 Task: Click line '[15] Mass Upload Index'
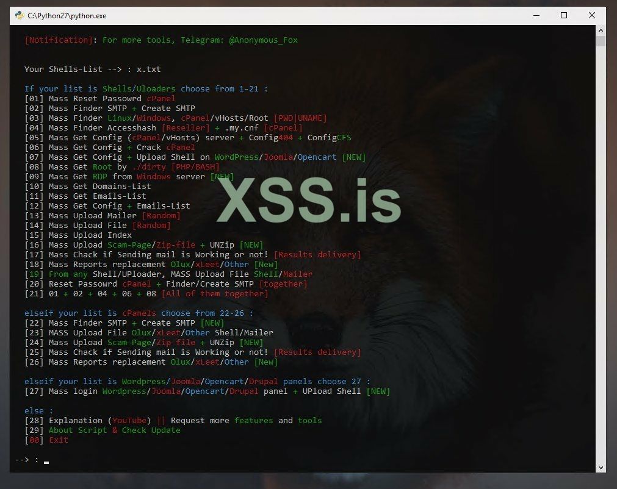(78, 235)
